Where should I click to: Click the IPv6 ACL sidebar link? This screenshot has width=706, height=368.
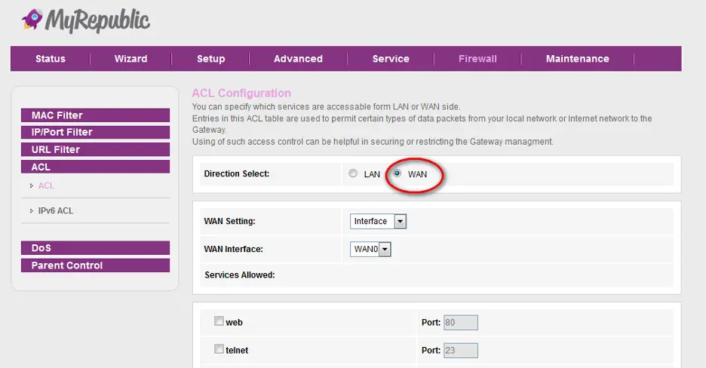coord(56,211)
